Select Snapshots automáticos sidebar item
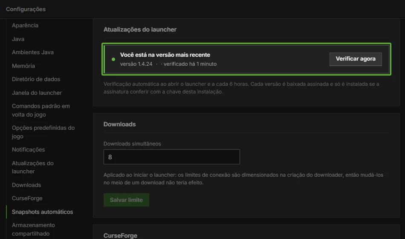 point(42,212)
